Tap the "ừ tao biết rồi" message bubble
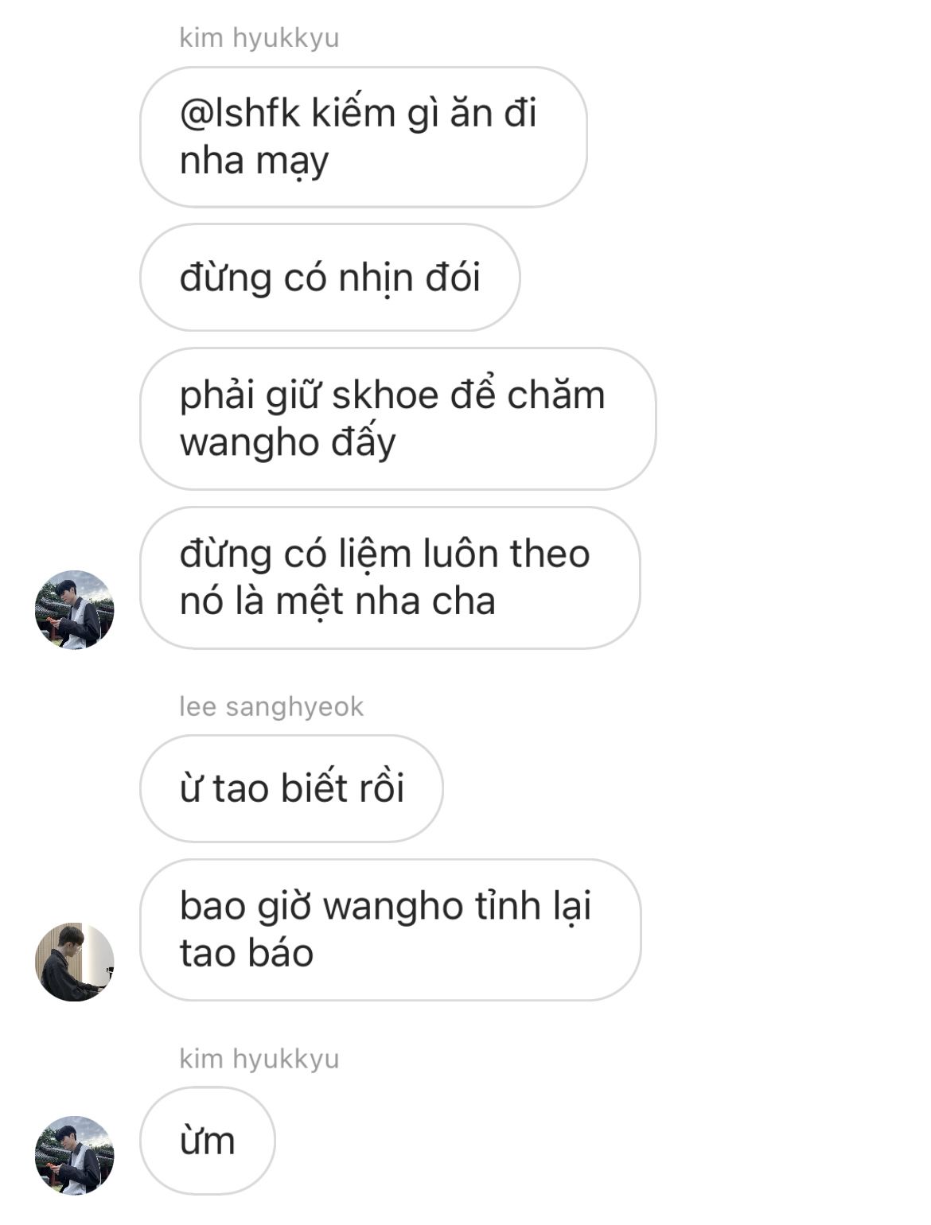Screen dimensions: 931x1225 (x=291, y=788)
